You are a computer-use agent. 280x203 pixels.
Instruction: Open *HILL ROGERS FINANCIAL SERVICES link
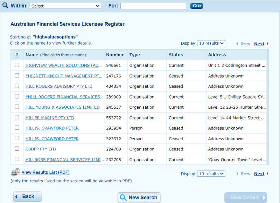tap(64, 97)
